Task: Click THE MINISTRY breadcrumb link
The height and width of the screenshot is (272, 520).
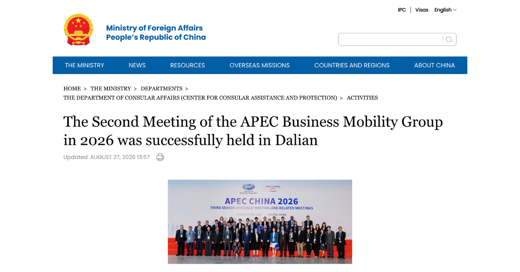Action: [x=110, y=88]
